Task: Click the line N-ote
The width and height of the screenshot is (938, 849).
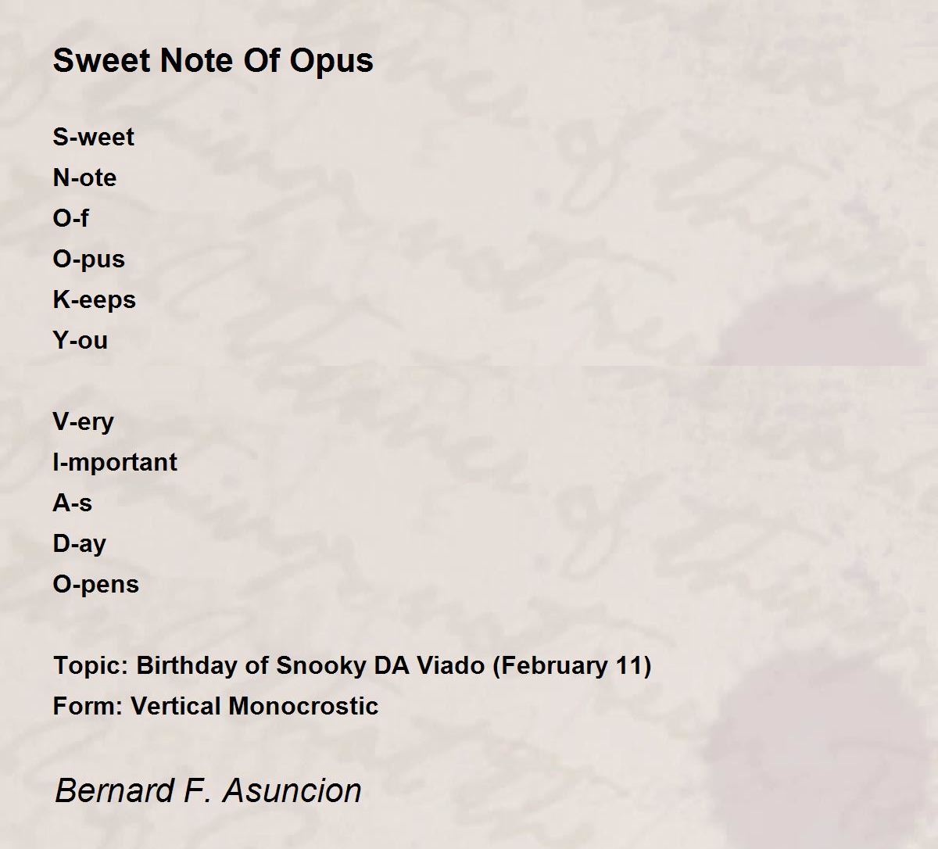Action: [x=84, y=177]
